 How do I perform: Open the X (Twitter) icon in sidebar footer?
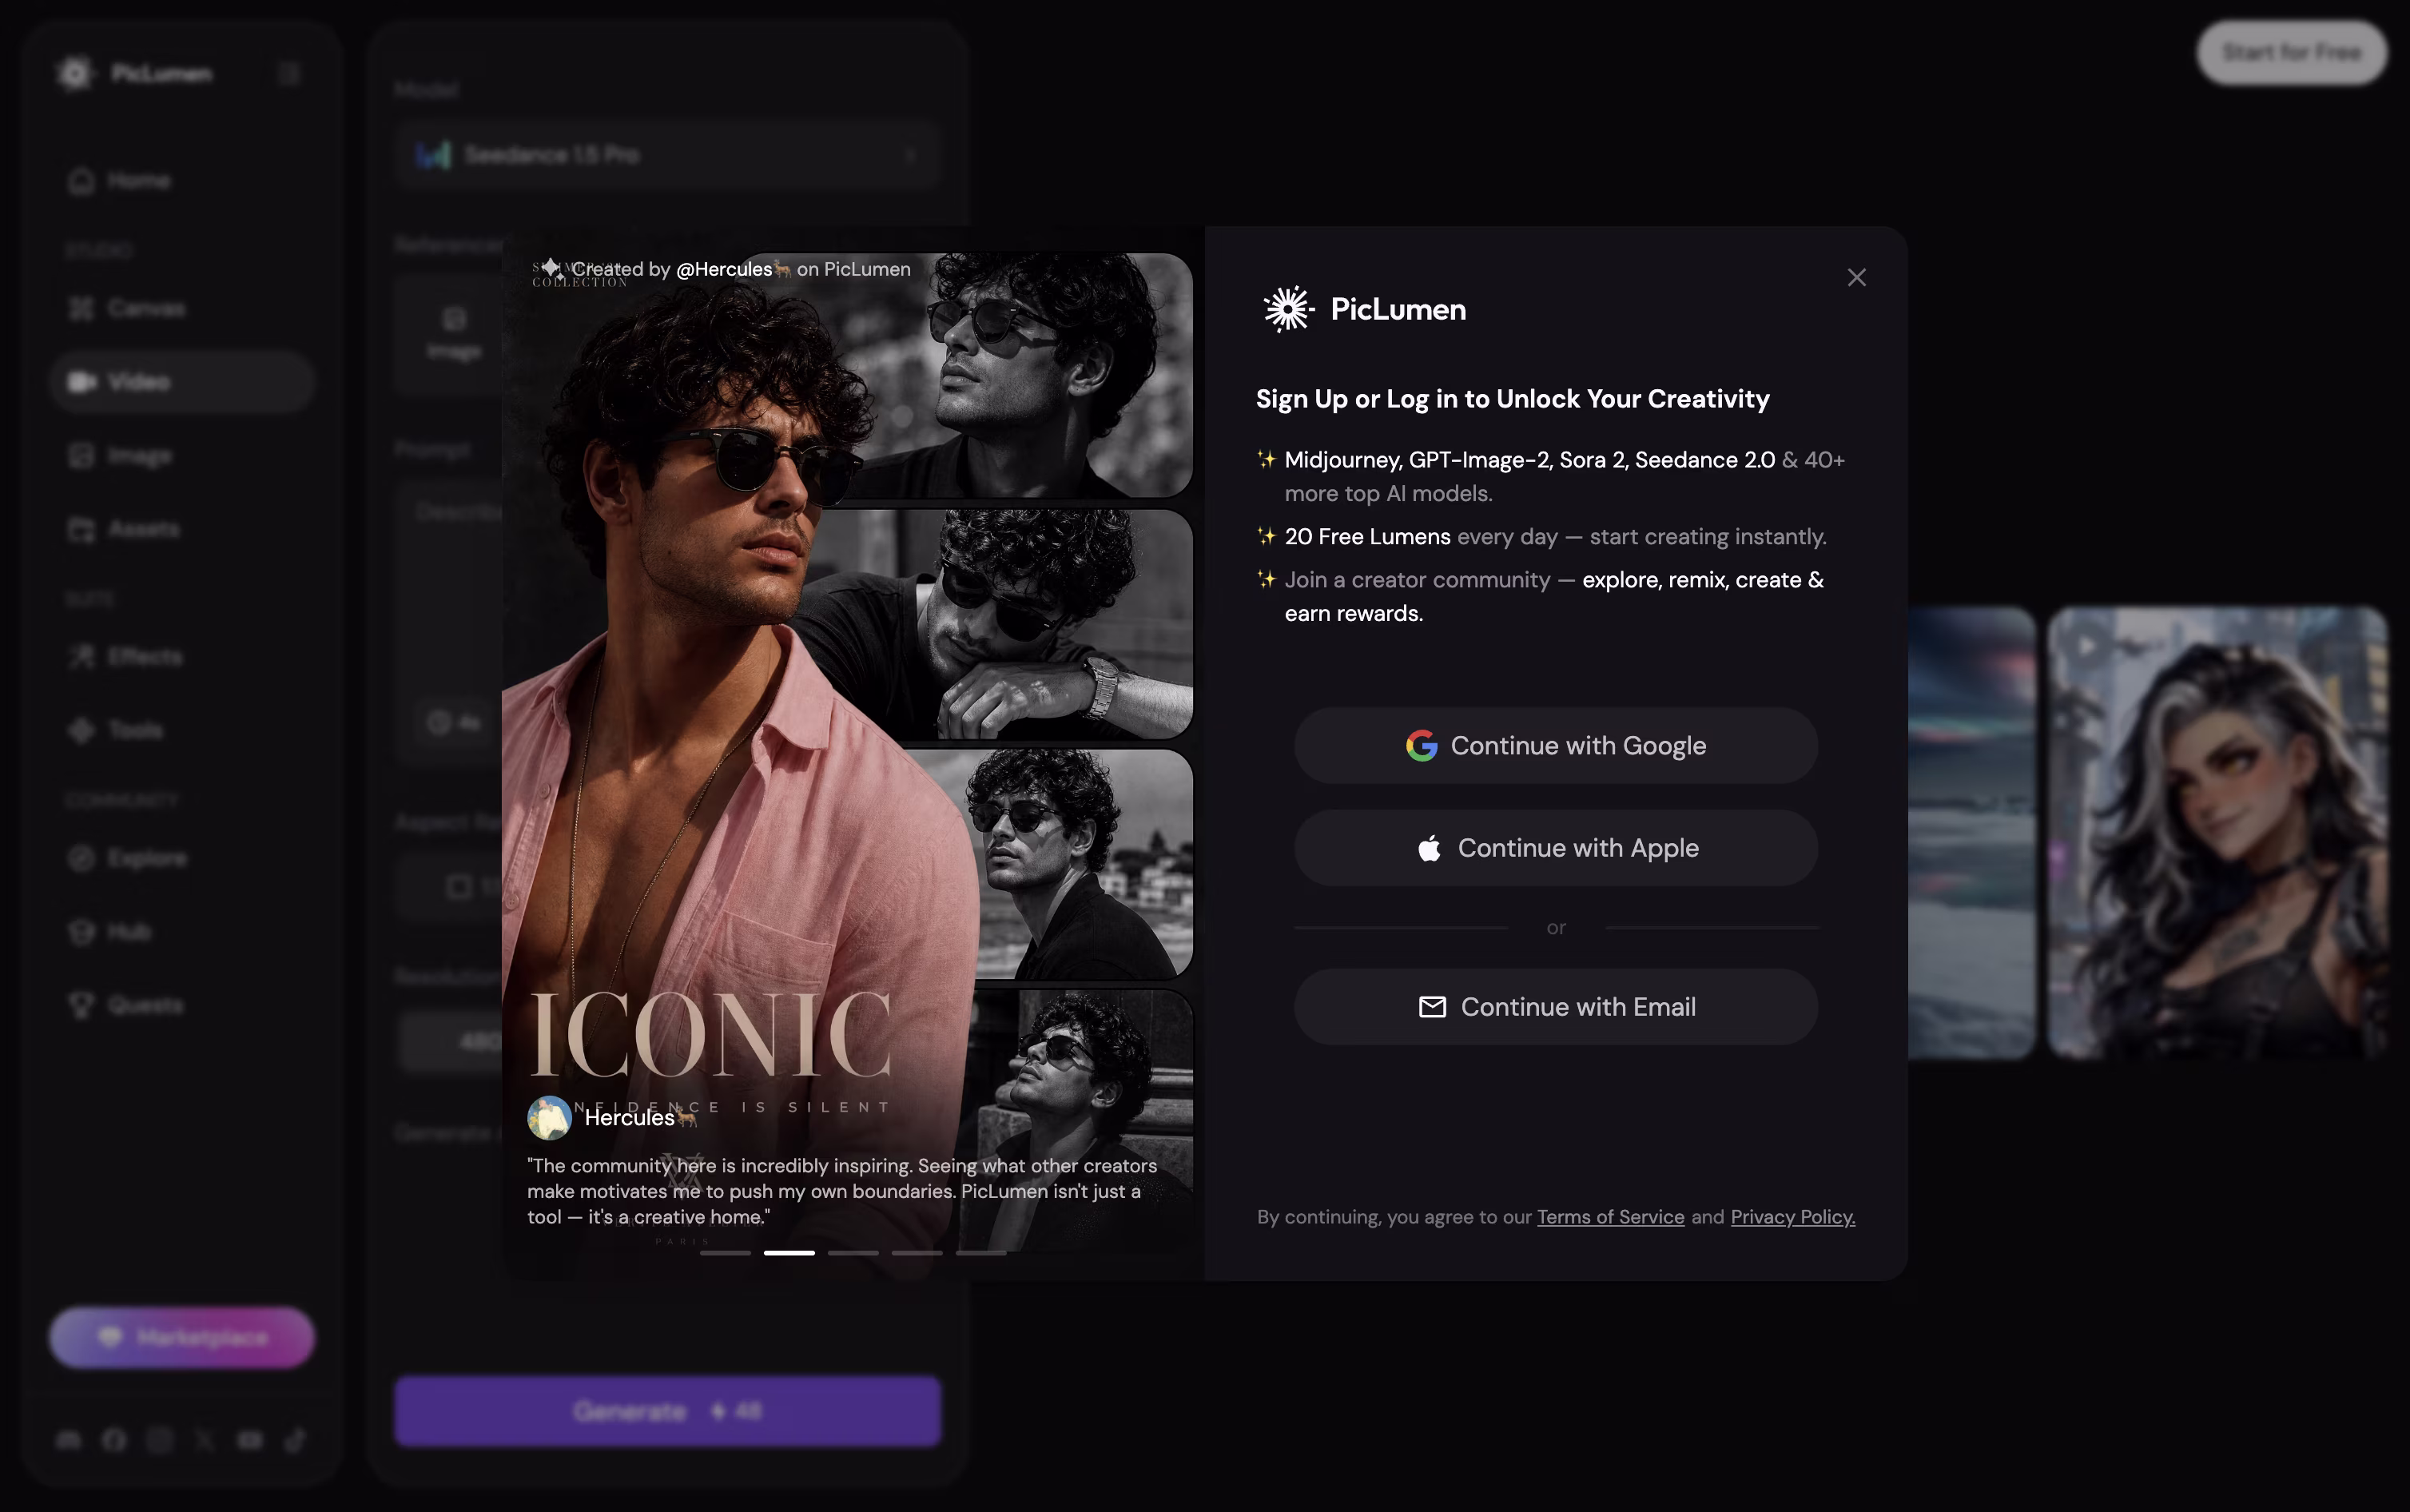tap(204, 1440)
